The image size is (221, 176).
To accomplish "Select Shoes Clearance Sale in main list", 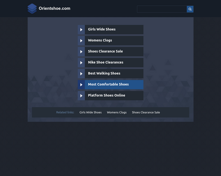I will [x=110, y=52].
